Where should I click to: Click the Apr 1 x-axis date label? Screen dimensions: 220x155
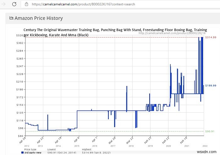[x=95, y=140]
